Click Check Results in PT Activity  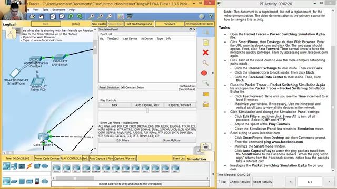click(x=240, y=182)
